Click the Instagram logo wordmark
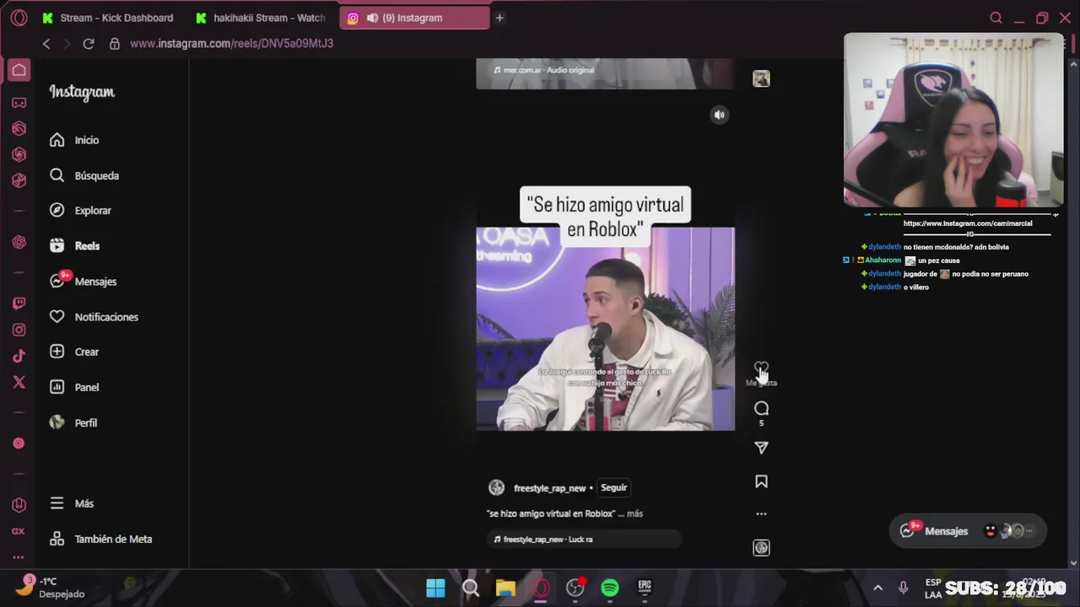Viewport: 1080px width, 607px height. (x=82, y=92)
